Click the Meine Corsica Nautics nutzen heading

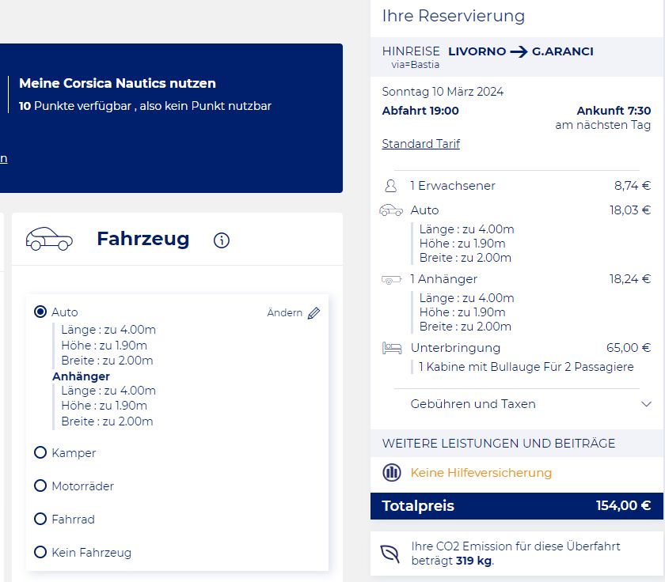117,83
